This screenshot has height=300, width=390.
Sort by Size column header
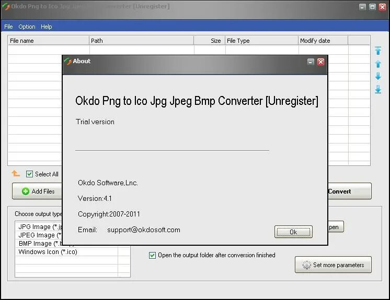(210, 41)
